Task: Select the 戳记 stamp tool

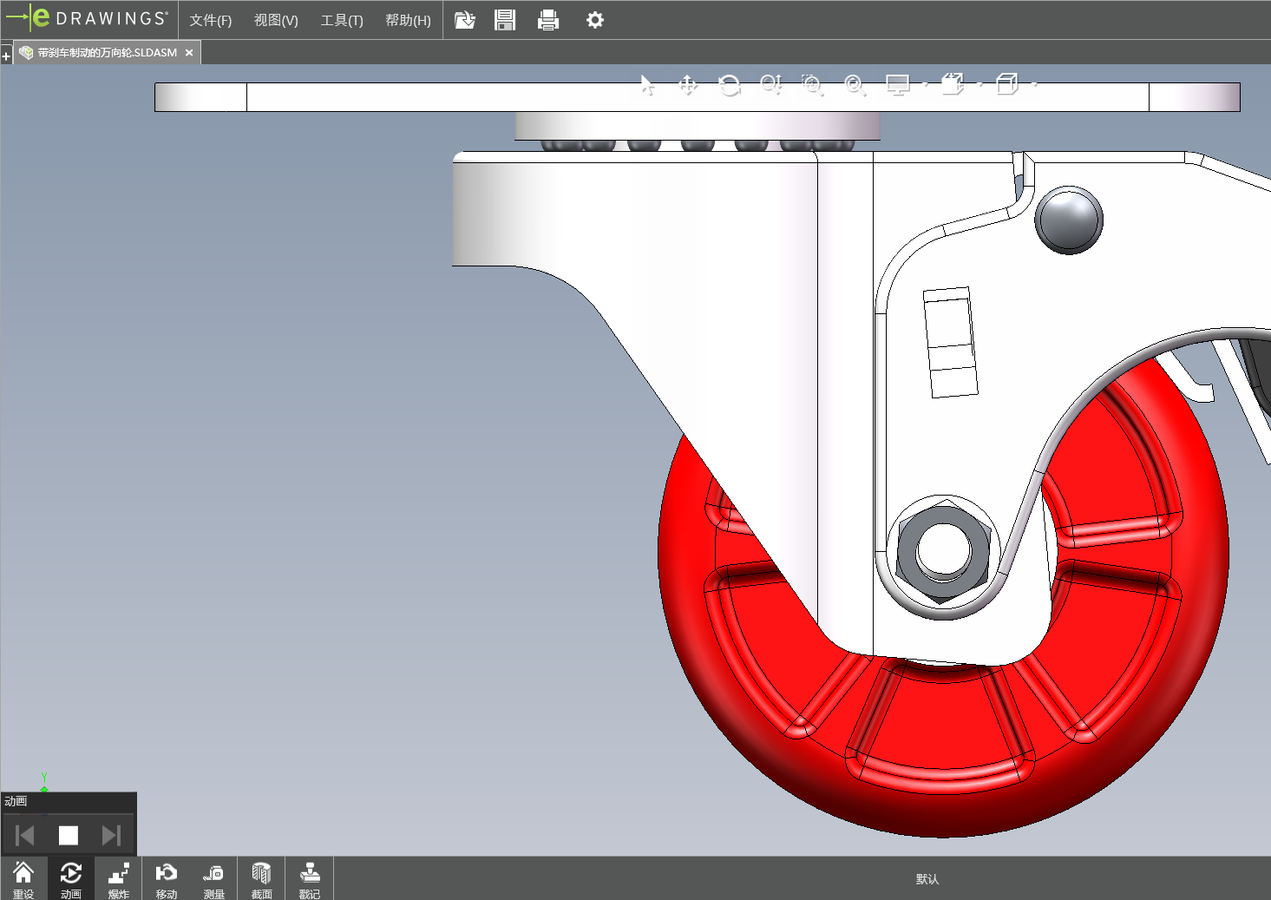Action: click(x=310, y=878)
